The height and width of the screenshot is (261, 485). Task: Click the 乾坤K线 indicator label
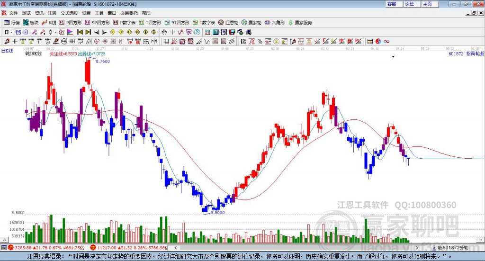coord(34,54)
